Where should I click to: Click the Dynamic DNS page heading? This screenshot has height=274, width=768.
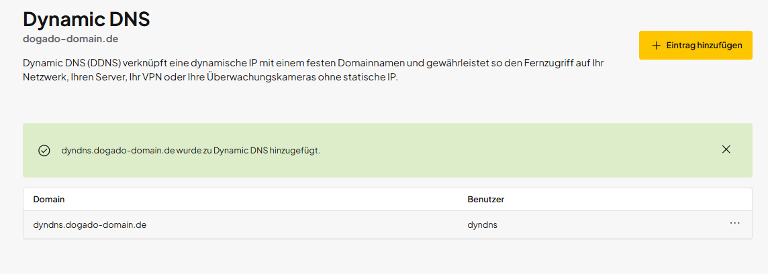coord(86,19)
